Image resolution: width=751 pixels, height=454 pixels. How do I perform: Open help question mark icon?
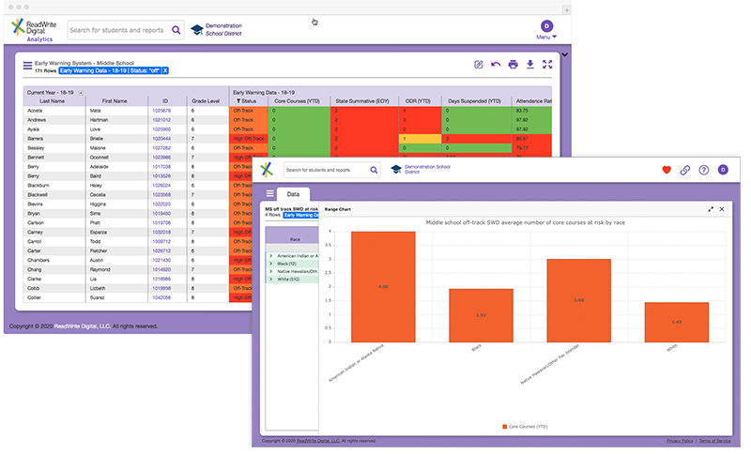point(703,170)
